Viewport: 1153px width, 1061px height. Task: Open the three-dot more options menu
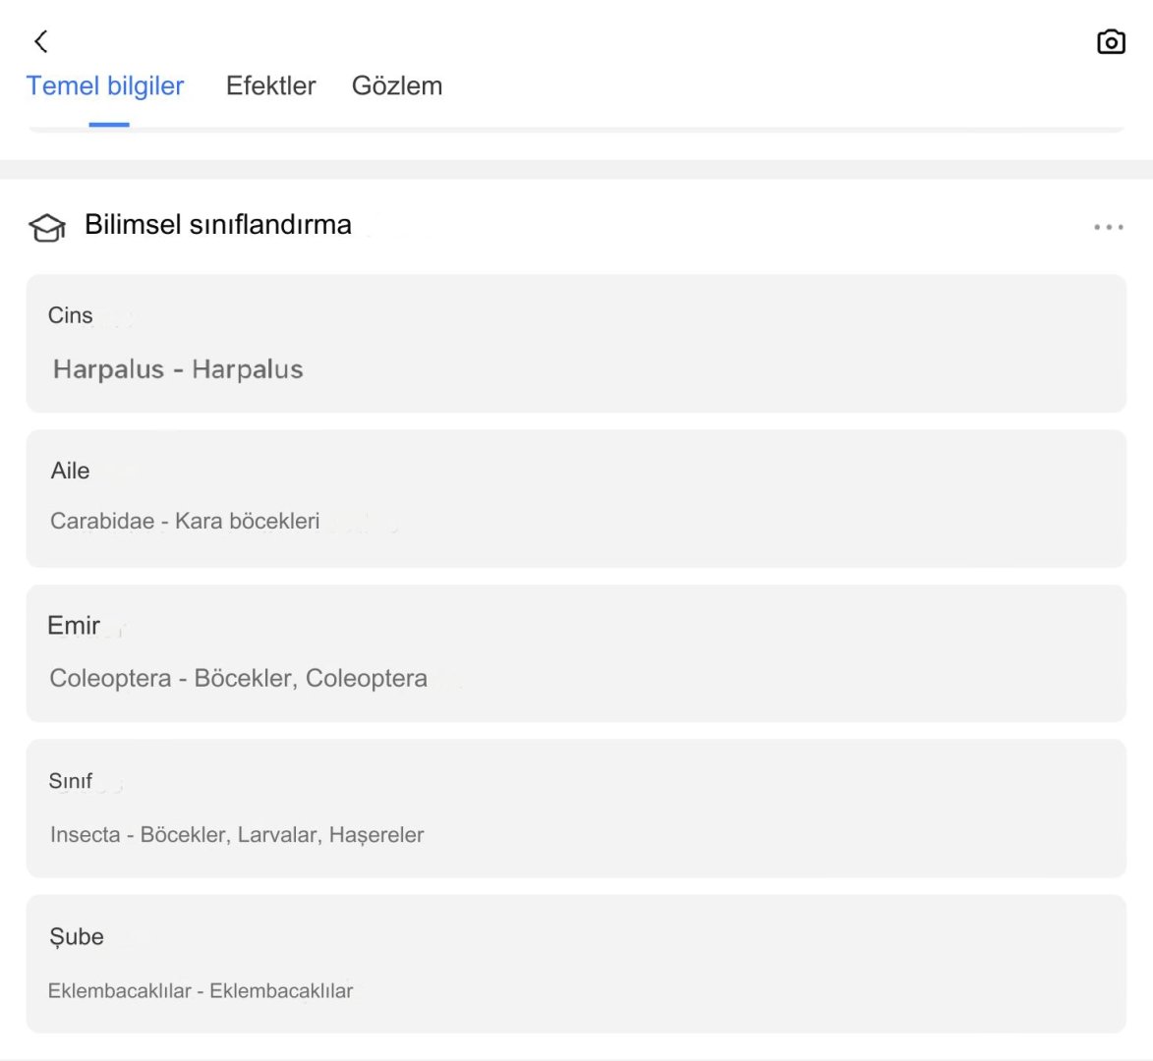click(1108, 227)
